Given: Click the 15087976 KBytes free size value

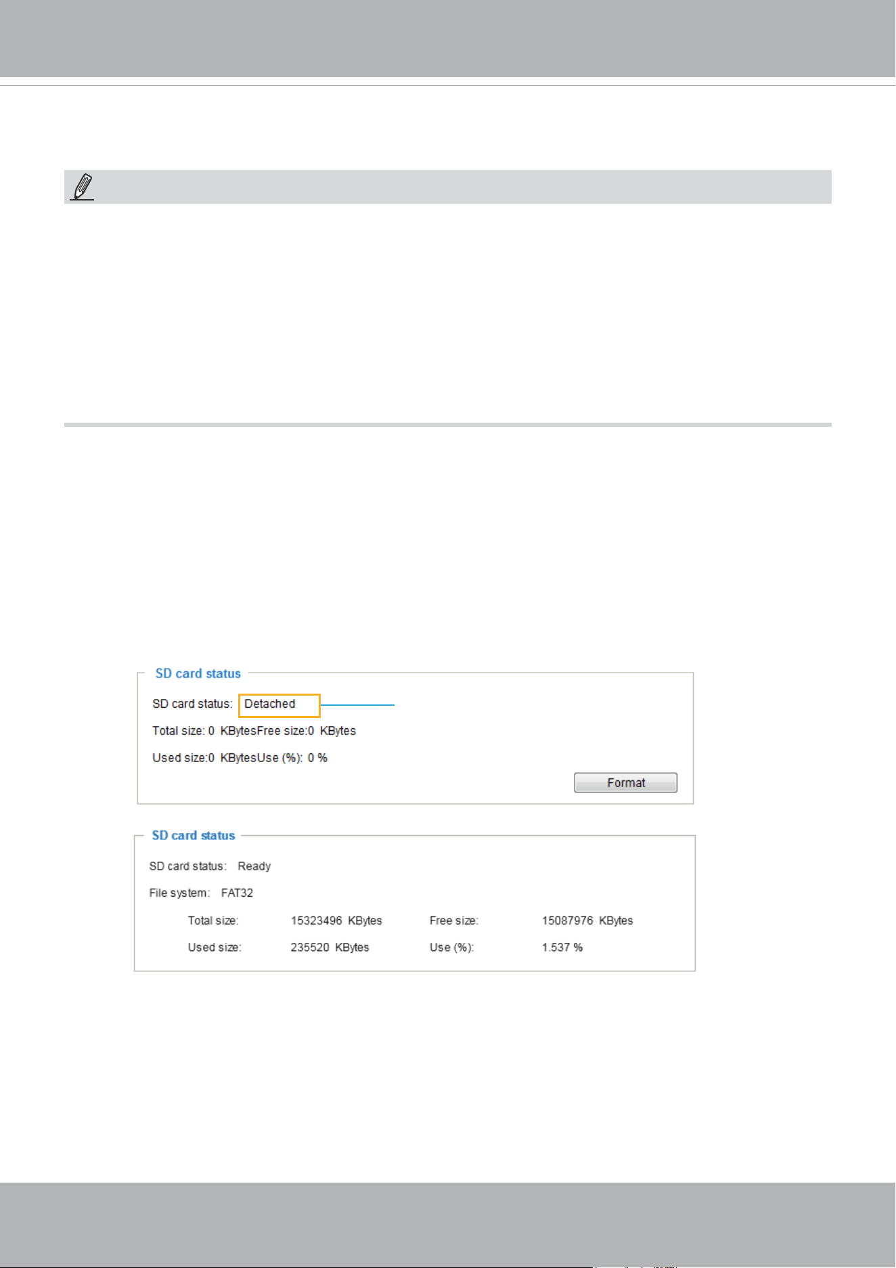Looking at the screenshot, I should (x=587, y=921).
